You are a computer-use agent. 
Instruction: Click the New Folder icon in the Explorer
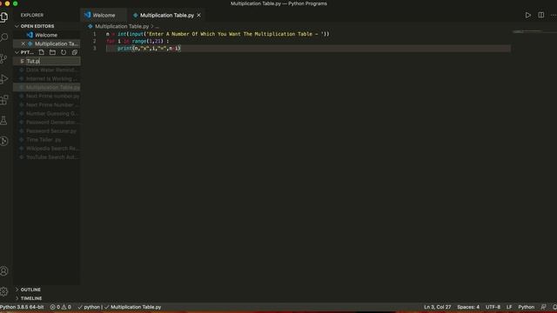52,52
